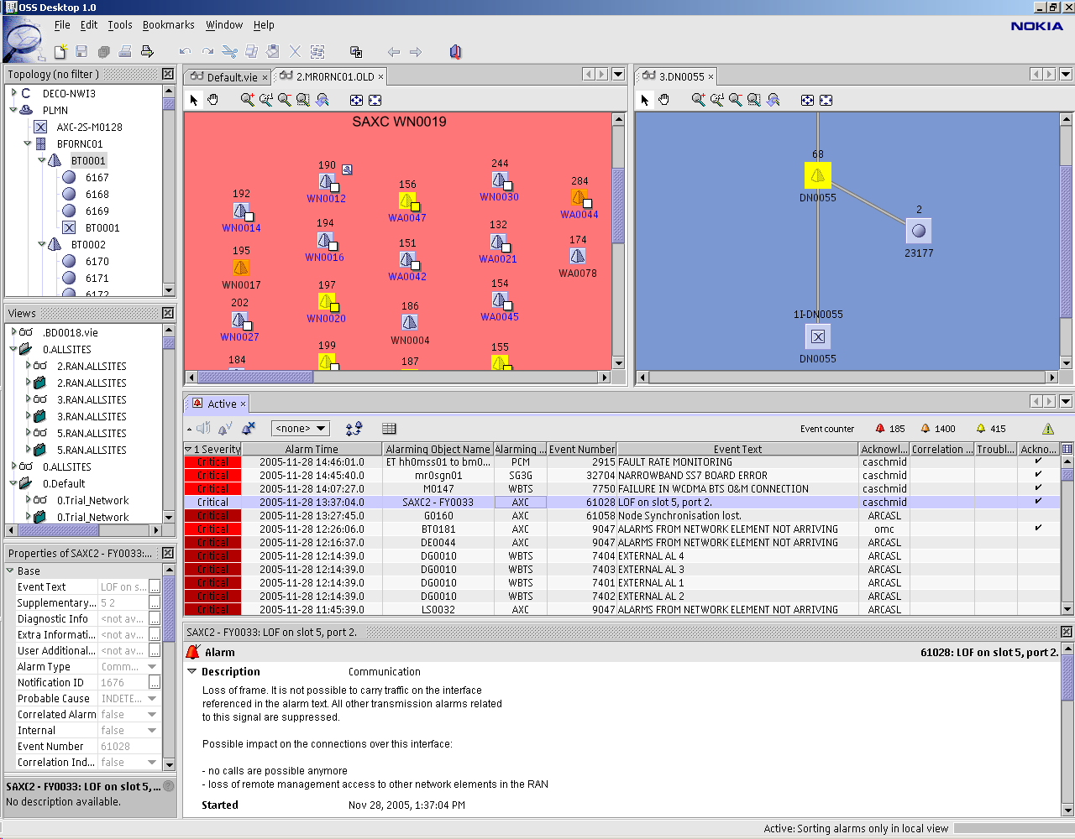This screenshot has height=839, width=1075.
Task: Toggle Ackno checkmark for NARROWBAND SS7 BOARD ERROR row
Action: (x=1039, y=475)
